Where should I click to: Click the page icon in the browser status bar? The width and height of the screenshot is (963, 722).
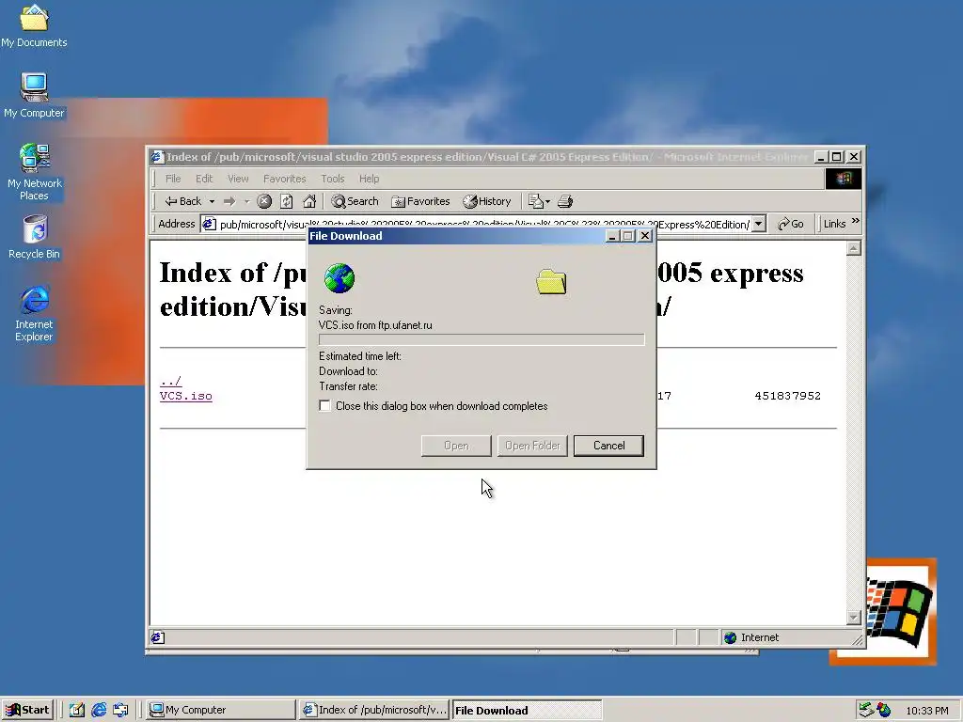pyautogui.click(x=158, y=638)
